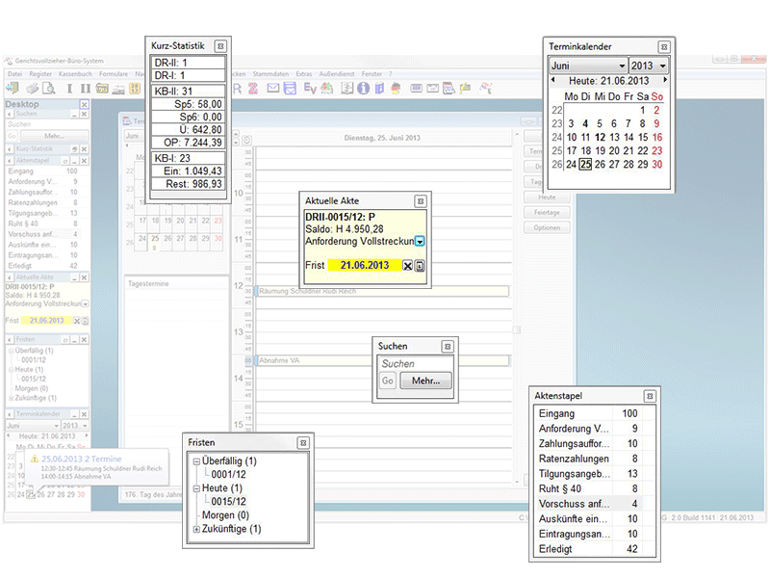Screen dimensions: 770x578
Task: Click the Feiertage button in the calendar
Action: tap(547, 212)
